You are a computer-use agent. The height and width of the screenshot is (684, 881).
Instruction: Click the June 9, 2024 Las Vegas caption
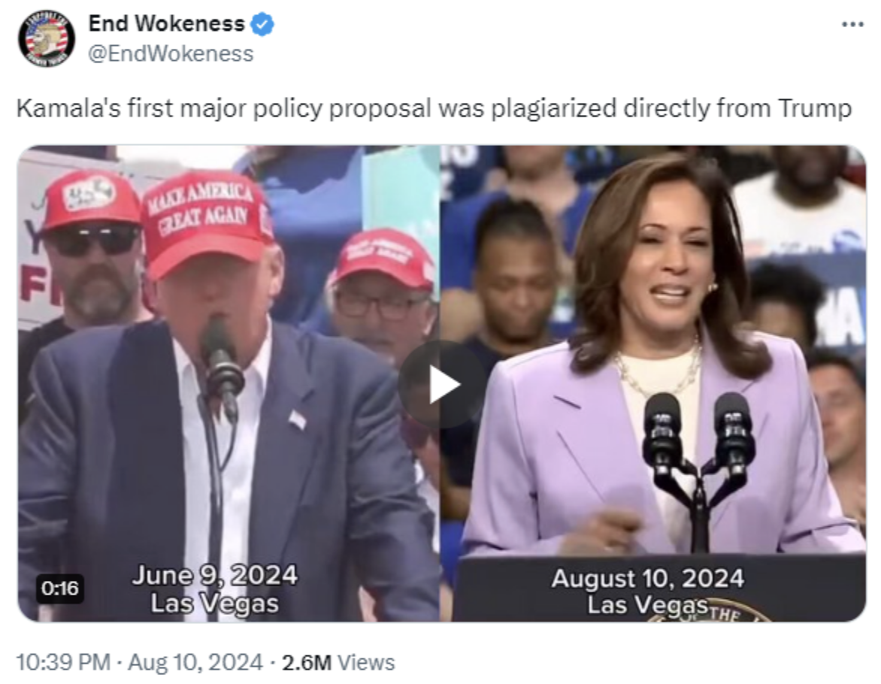215,589
